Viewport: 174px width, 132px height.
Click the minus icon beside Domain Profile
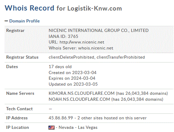pos(6,21)
